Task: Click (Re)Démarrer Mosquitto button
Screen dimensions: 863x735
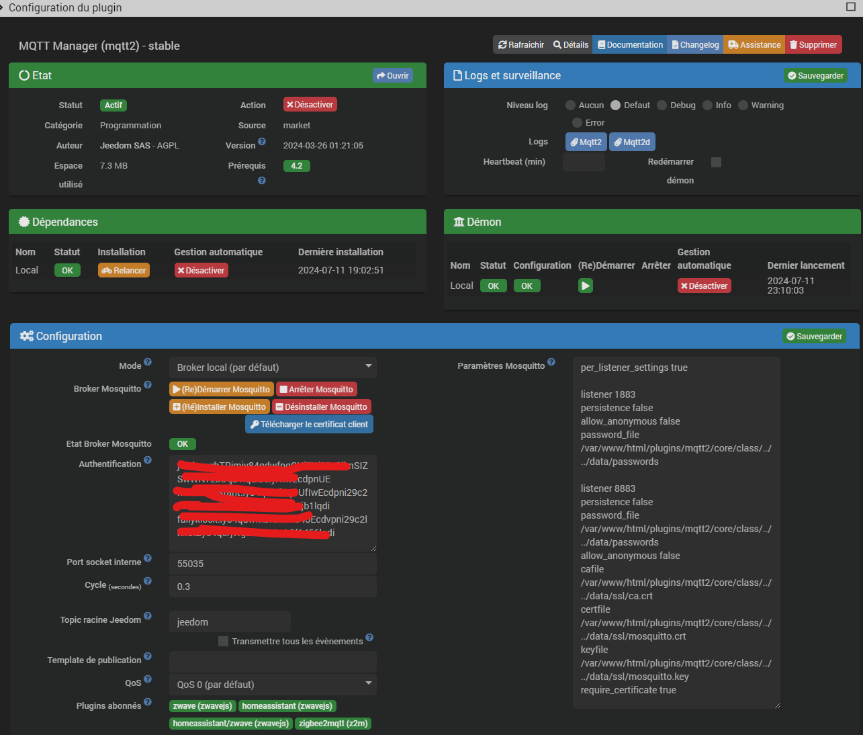Action: click(222, 390)
